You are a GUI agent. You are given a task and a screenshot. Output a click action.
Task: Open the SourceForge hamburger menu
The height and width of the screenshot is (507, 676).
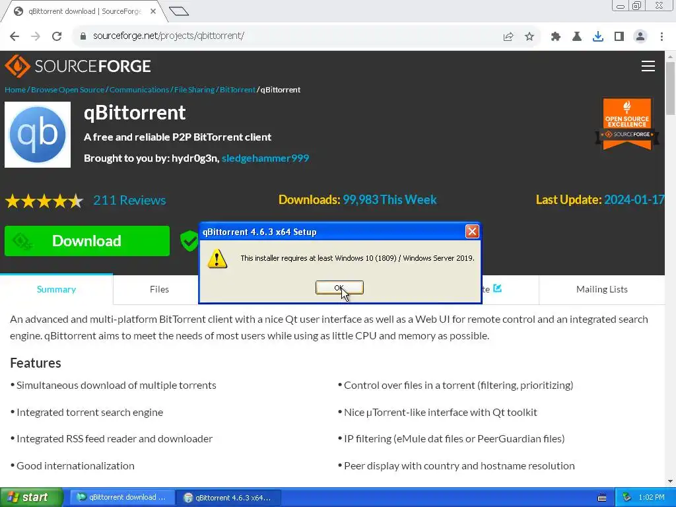pos(648,66)
